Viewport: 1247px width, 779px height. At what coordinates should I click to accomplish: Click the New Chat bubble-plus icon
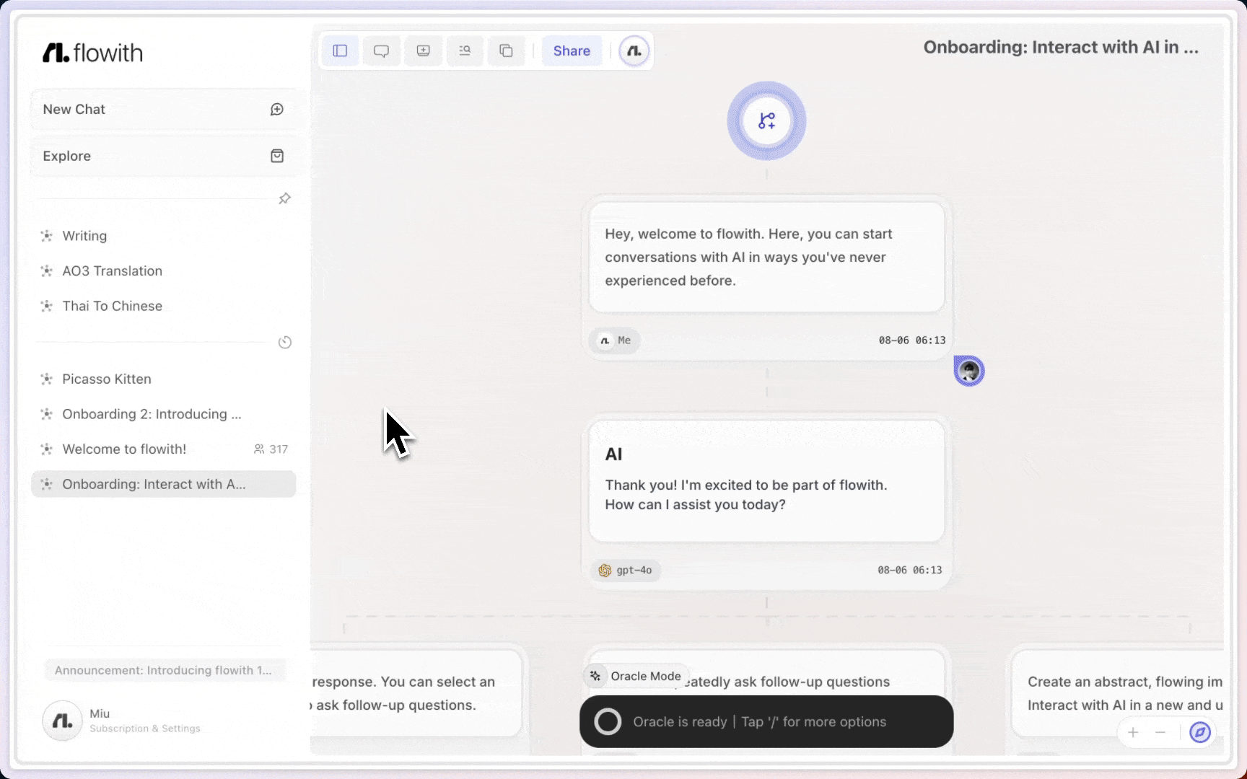pos(277,110)
